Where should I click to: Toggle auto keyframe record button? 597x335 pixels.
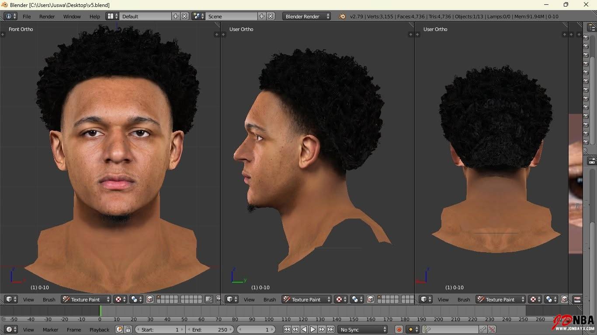point(399,329)
